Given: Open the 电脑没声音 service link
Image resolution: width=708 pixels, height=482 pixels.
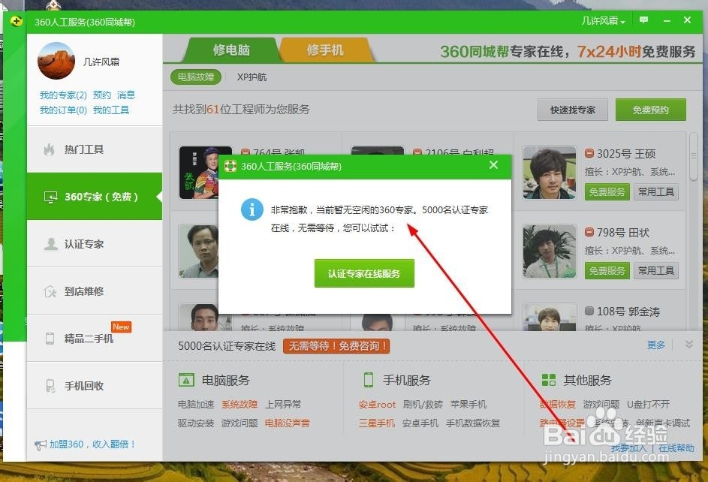Looking at the screenshot, I should point(287,423).
